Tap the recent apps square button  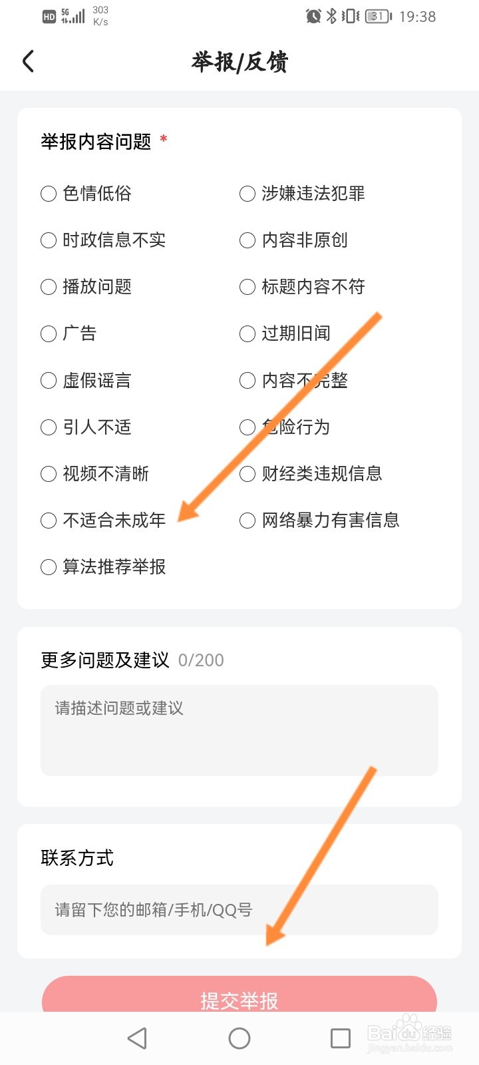[341, 1038]
